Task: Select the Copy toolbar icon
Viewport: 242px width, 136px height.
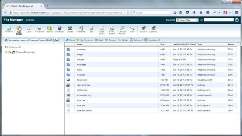Action: tap(29, 29)
